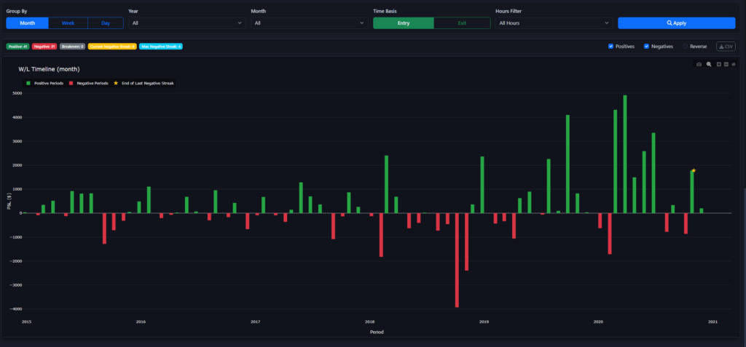This screenshot has height=347, width=746.
Task: Zoom in using the plus icon
Action: 719,65
